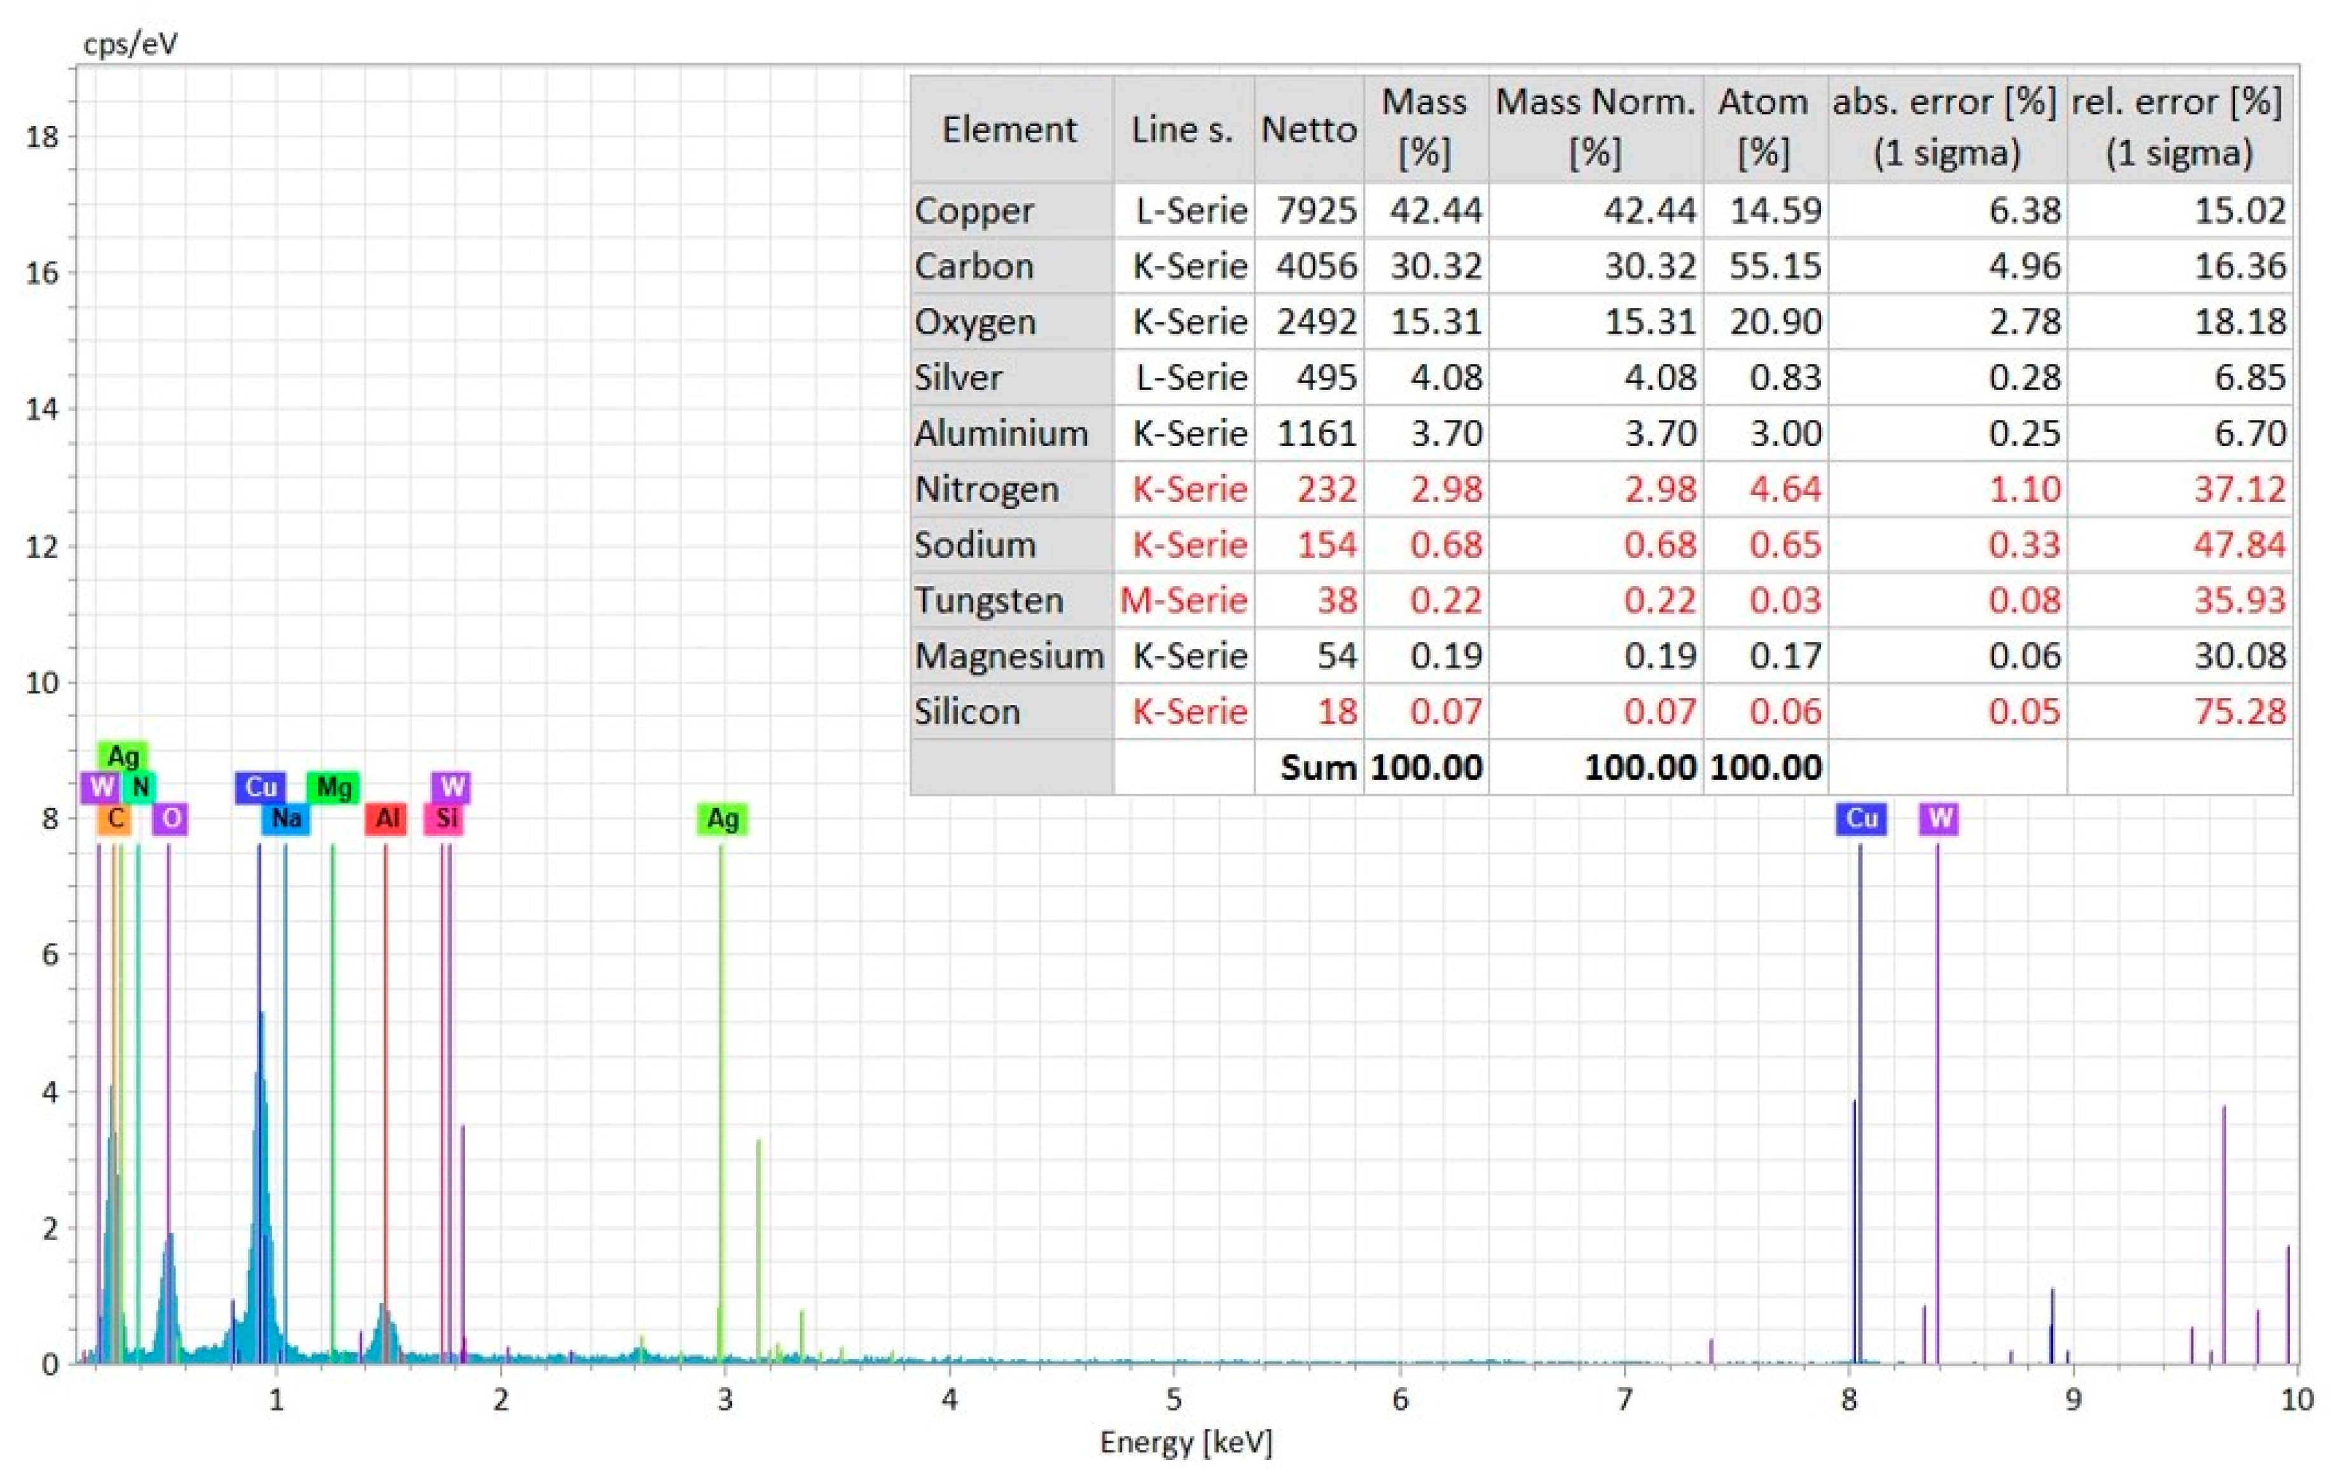The image size is (2335, 1469).
Task: Click the orange C carbon peak label
Action: coord(114,818)
